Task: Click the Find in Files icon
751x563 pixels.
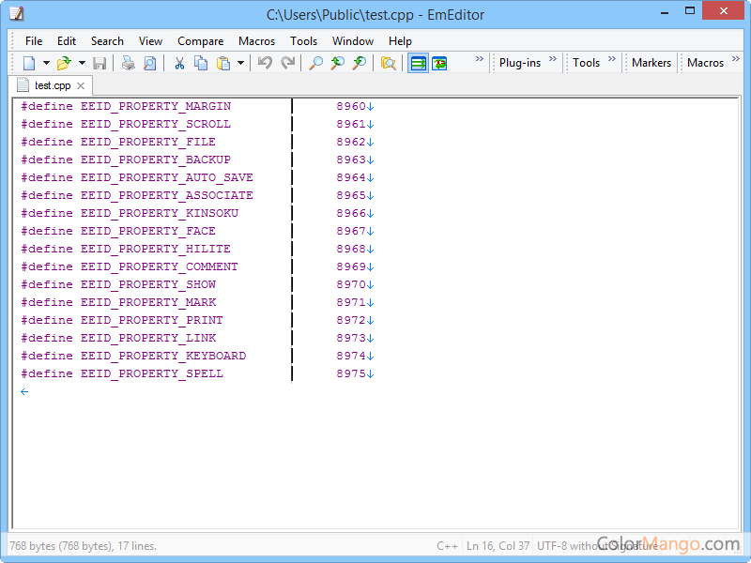Action: coord(388,63)
